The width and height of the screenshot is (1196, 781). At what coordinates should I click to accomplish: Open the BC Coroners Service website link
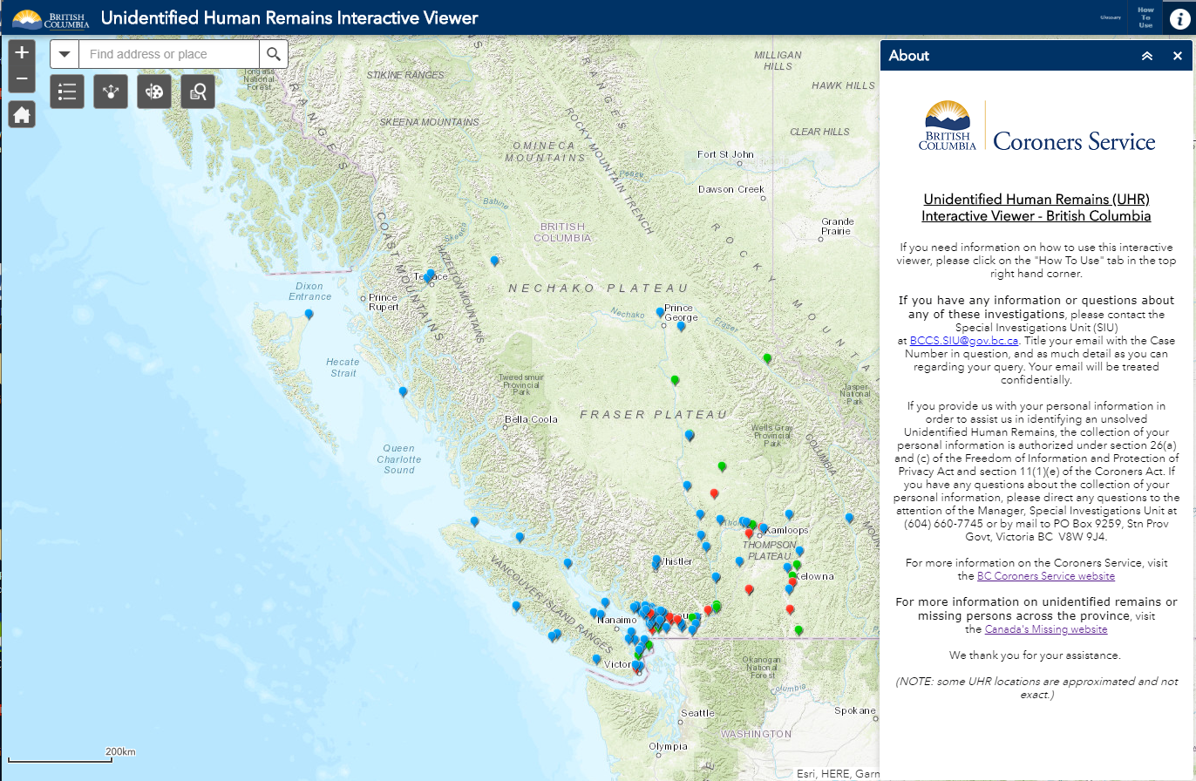(1045, 575)
